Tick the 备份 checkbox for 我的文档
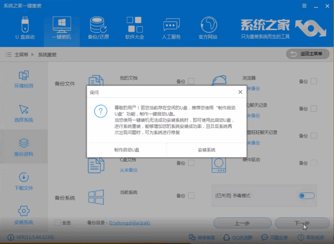 click(x=191, y=82)
